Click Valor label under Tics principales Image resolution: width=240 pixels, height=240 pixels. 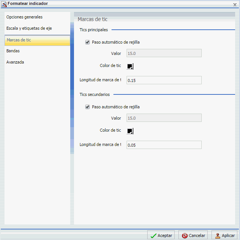pyautogui.click(x=116, y=53)
